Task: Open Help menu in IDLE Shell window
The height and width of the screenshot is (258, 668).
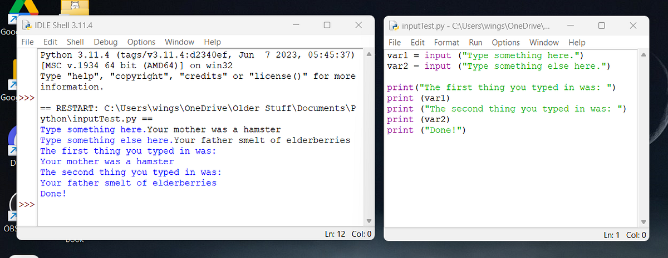Action: coord(213,42)
